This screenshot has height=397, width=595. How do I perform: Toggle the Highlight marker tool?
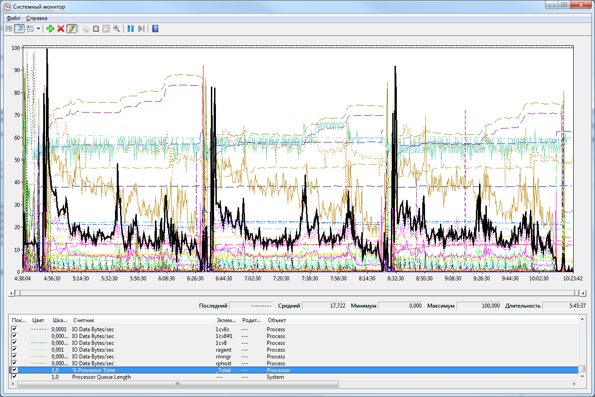pos(71,29)
